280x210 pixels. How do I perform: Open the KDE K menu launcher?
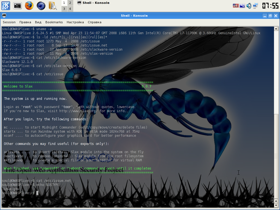[6, 5]
